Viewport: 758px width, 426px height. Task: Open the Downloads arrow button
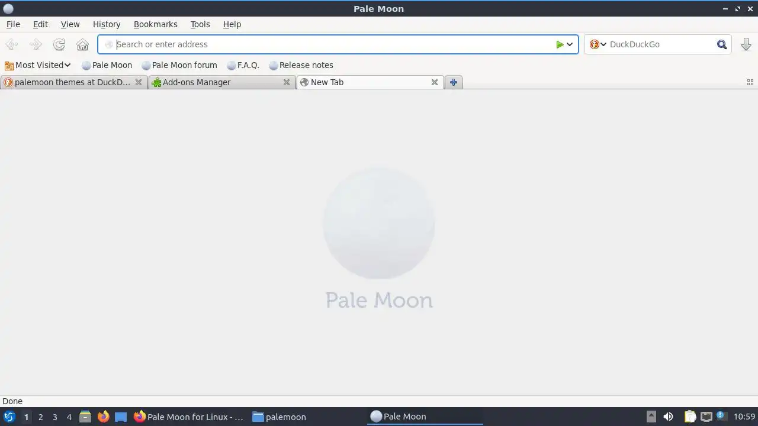pos(746,44)
